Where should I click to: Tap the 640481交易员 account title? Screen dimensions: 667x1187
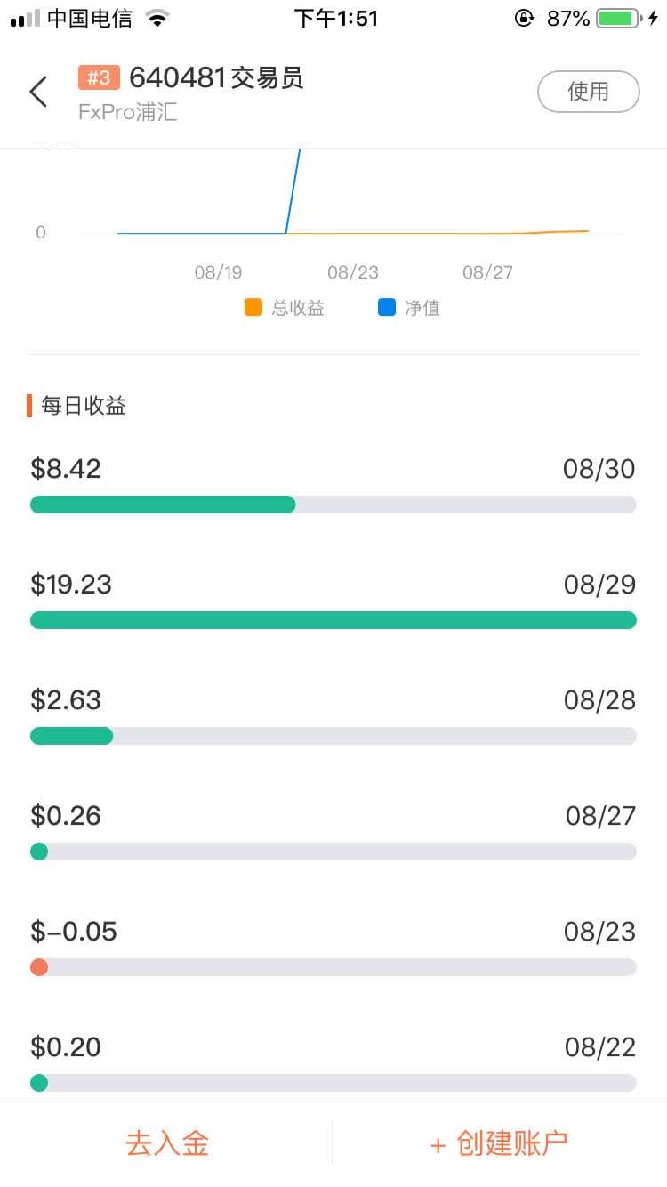coord(216,78)
